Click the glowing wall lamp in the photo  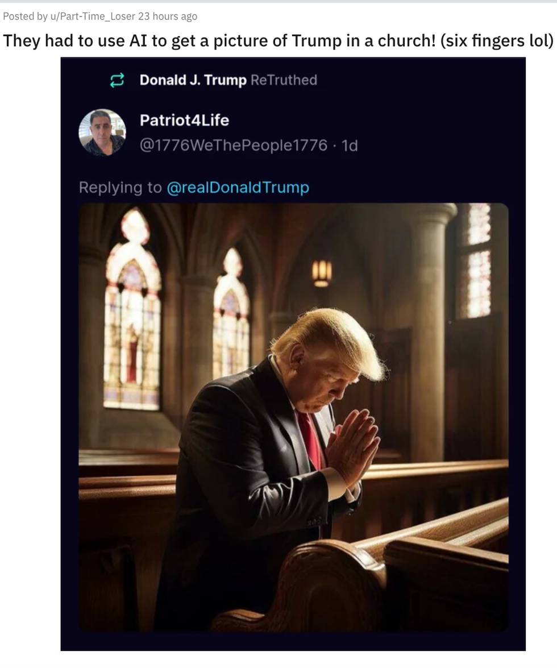pyautogui.click(x=321, y=272)
